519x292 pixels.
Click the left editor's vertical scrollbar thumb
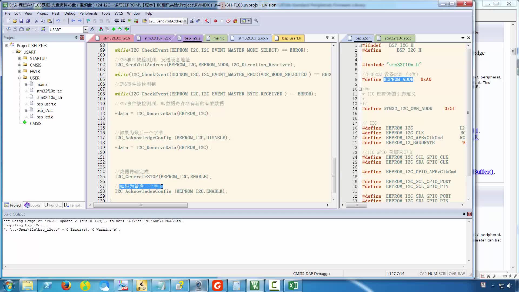(334, 175)
